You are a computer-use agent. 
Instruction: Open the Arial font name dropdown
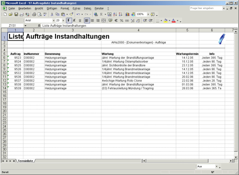54,21
